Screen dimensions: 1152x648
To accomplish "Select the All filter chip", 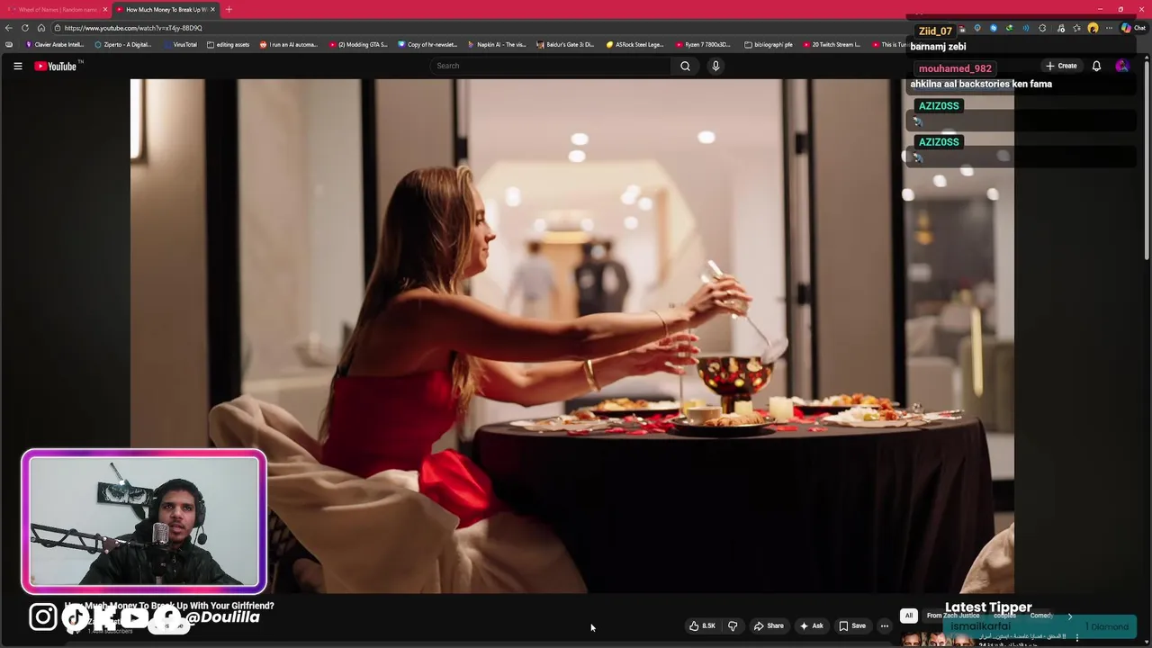I will pos(909,616).
